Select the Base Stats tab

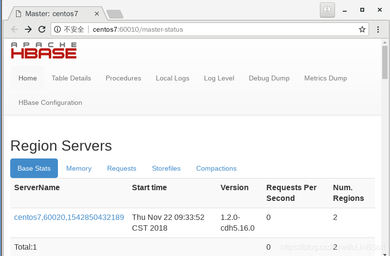[34, 168]
